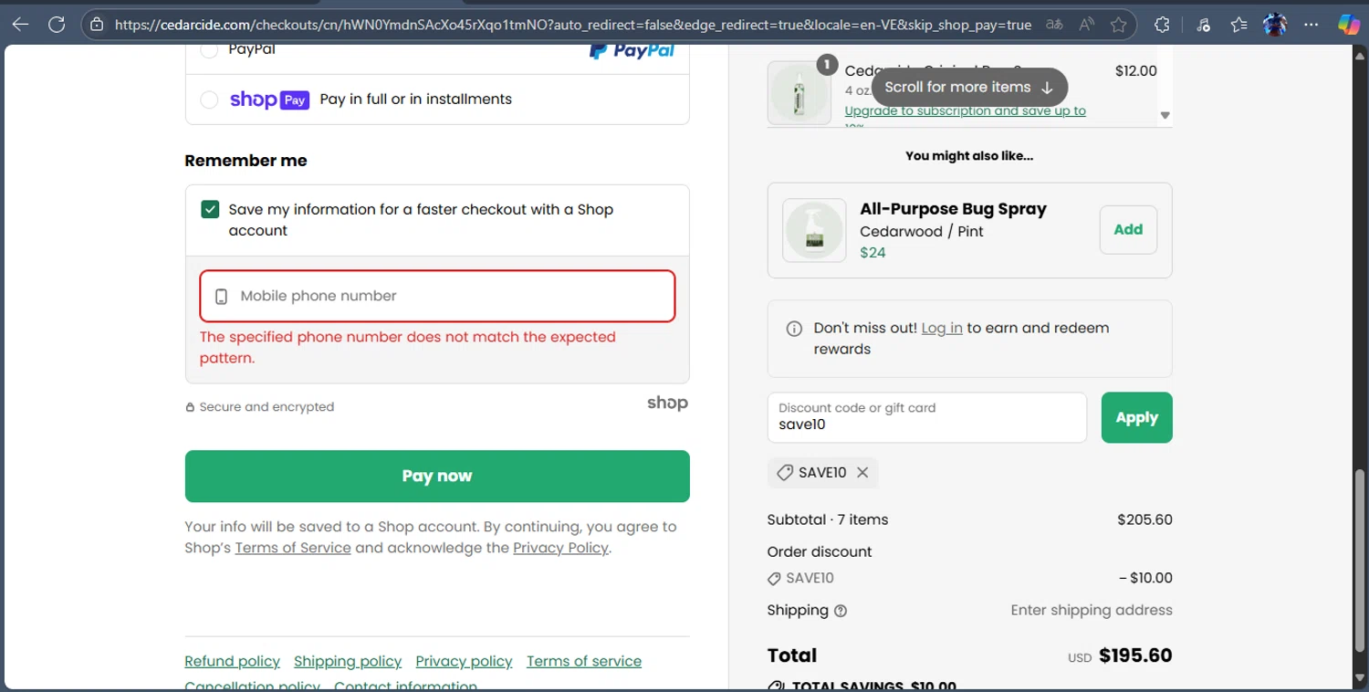Go back to the previous page
Image resolution: width=1369 pixels, height=692 pixels.
[20, 25]
